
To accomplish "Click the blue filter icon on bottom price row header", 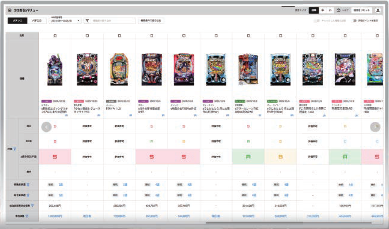I will point(27,216).
